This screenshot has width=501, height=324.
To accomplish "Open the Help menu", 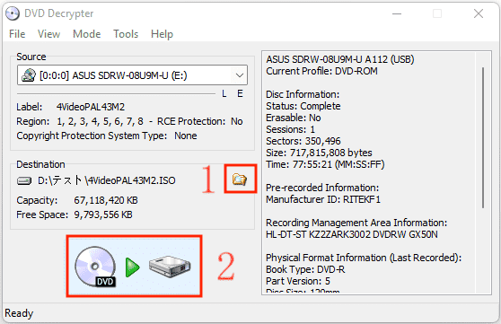I will click(x=162, y=34).
